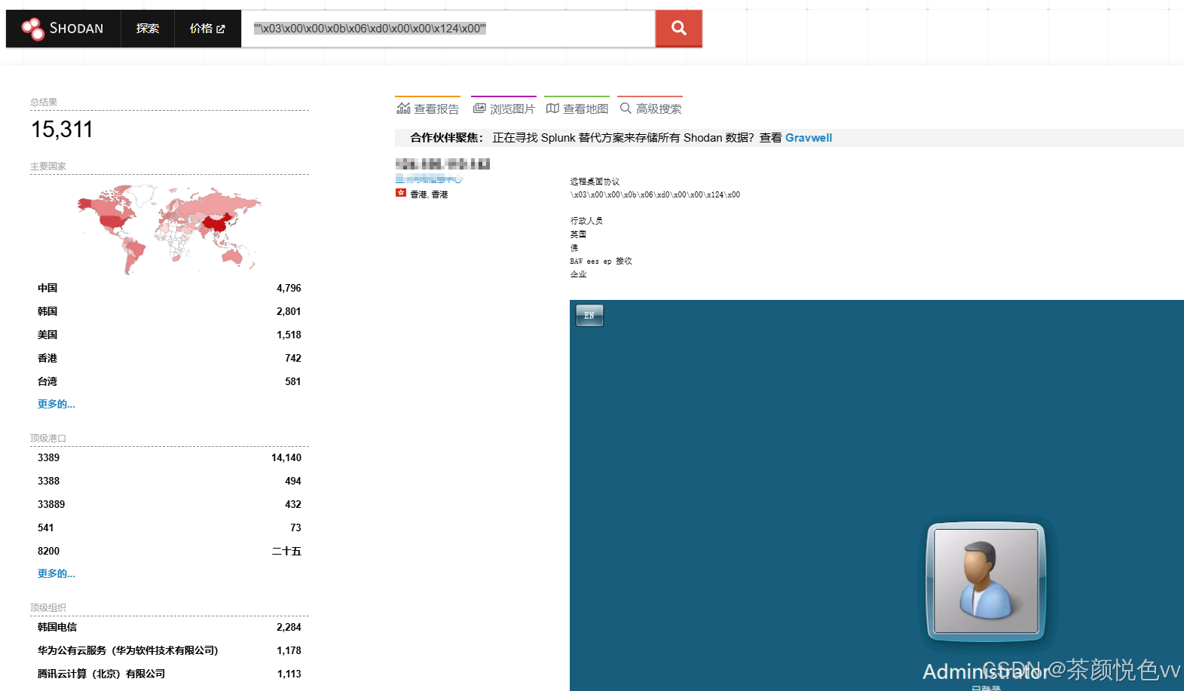Click the 14,140 count for port 3389
The image size is (1184, 691).
[286, 457]
